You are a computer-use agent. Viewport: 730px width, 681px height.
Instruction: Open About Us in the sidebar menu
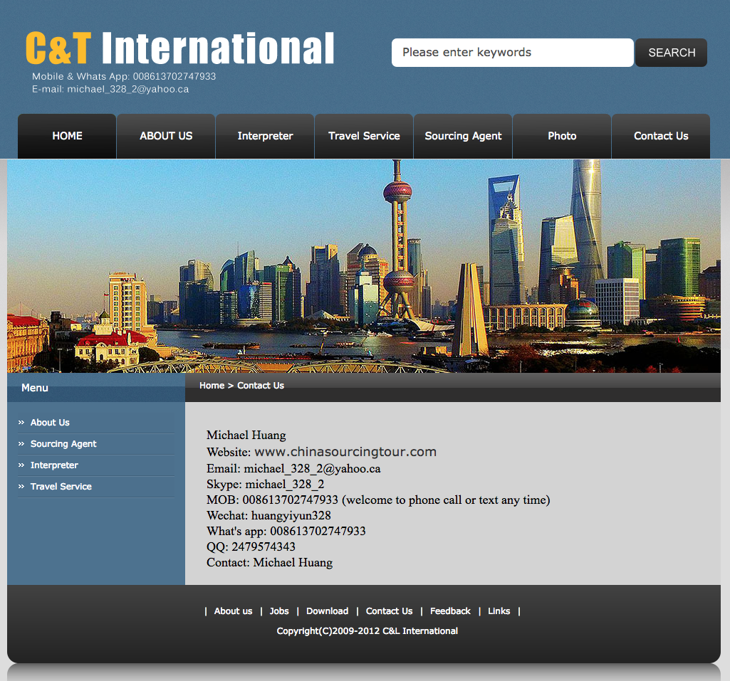(x=50, y=423)
